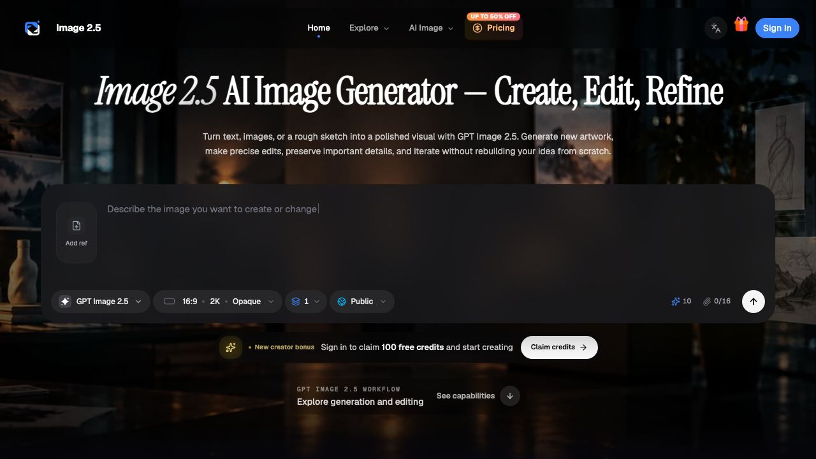This screenshot has width=816, height=459.
Task: Click the 'New creator bonus' label
Action: [284, 347]
